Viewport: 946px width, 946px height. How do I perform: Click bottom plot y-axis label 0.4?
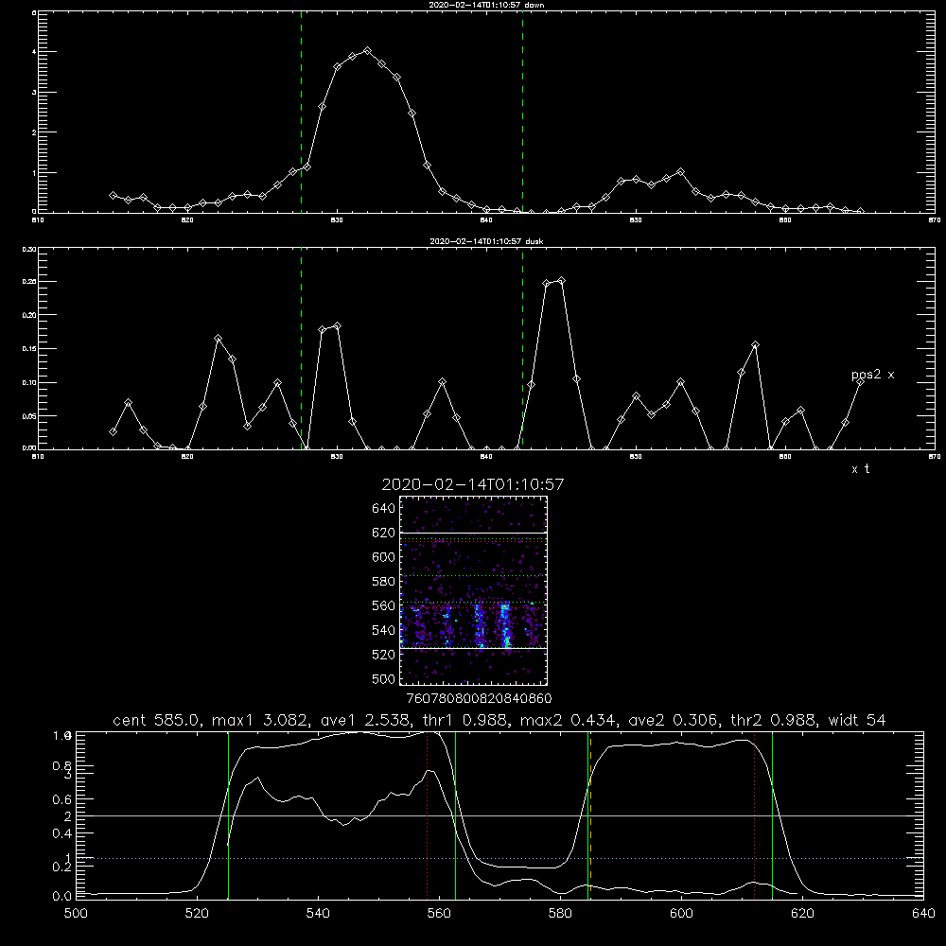tap(62, 833)
